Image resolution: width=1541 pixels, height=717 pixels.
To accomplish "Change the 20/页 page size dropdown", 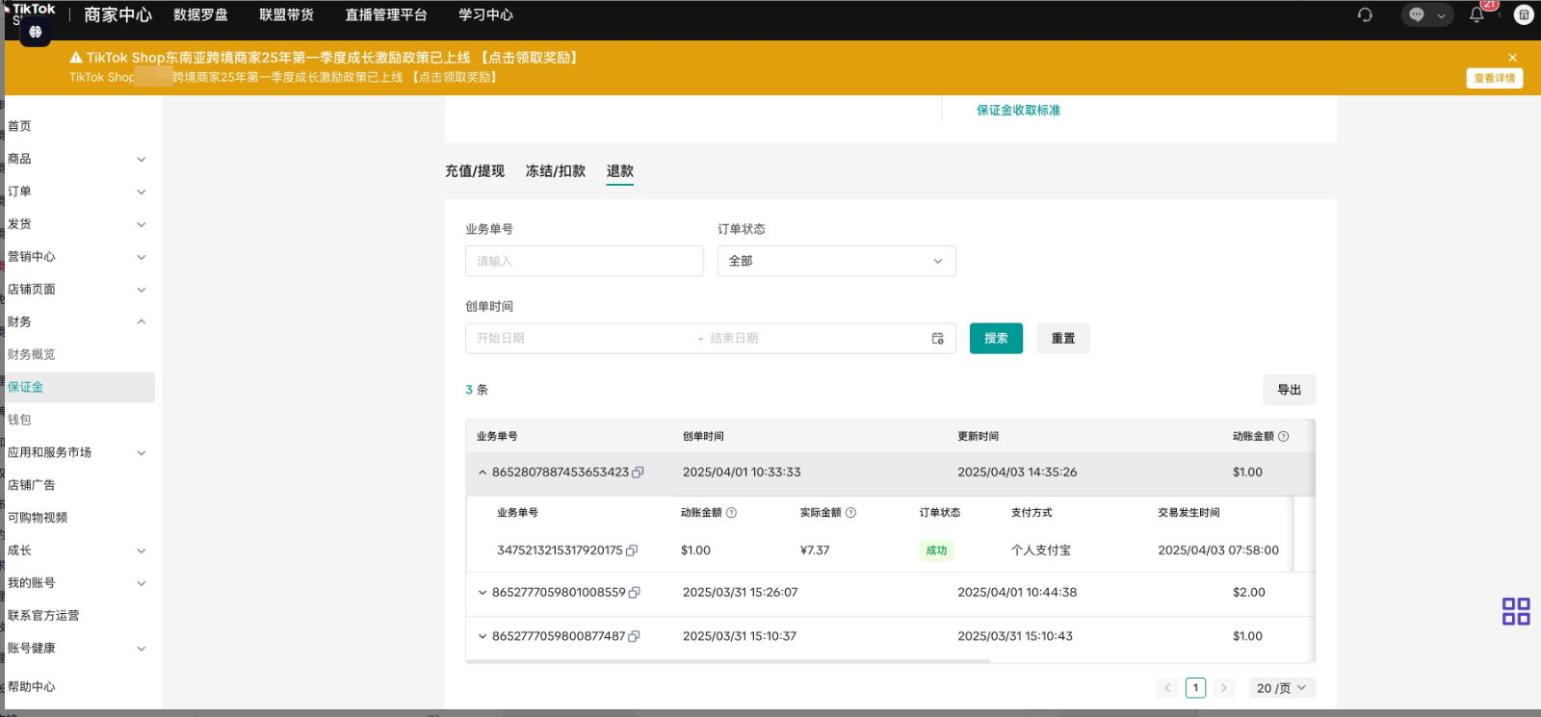I will pyautogui.click(x=1281, y=688).
